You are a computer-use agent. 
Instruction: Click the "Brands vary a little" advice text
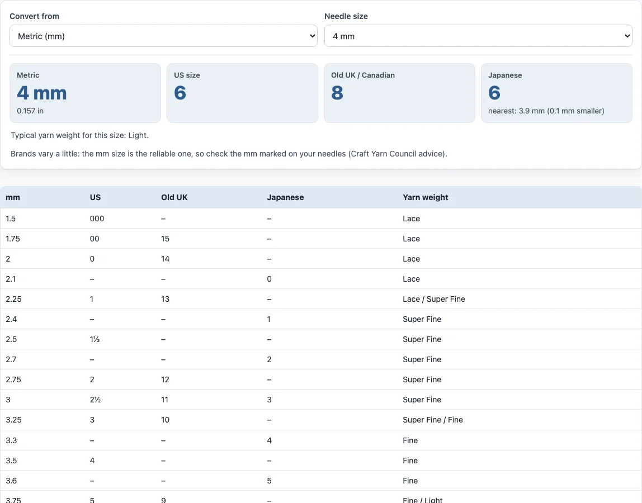coord(229,154)
